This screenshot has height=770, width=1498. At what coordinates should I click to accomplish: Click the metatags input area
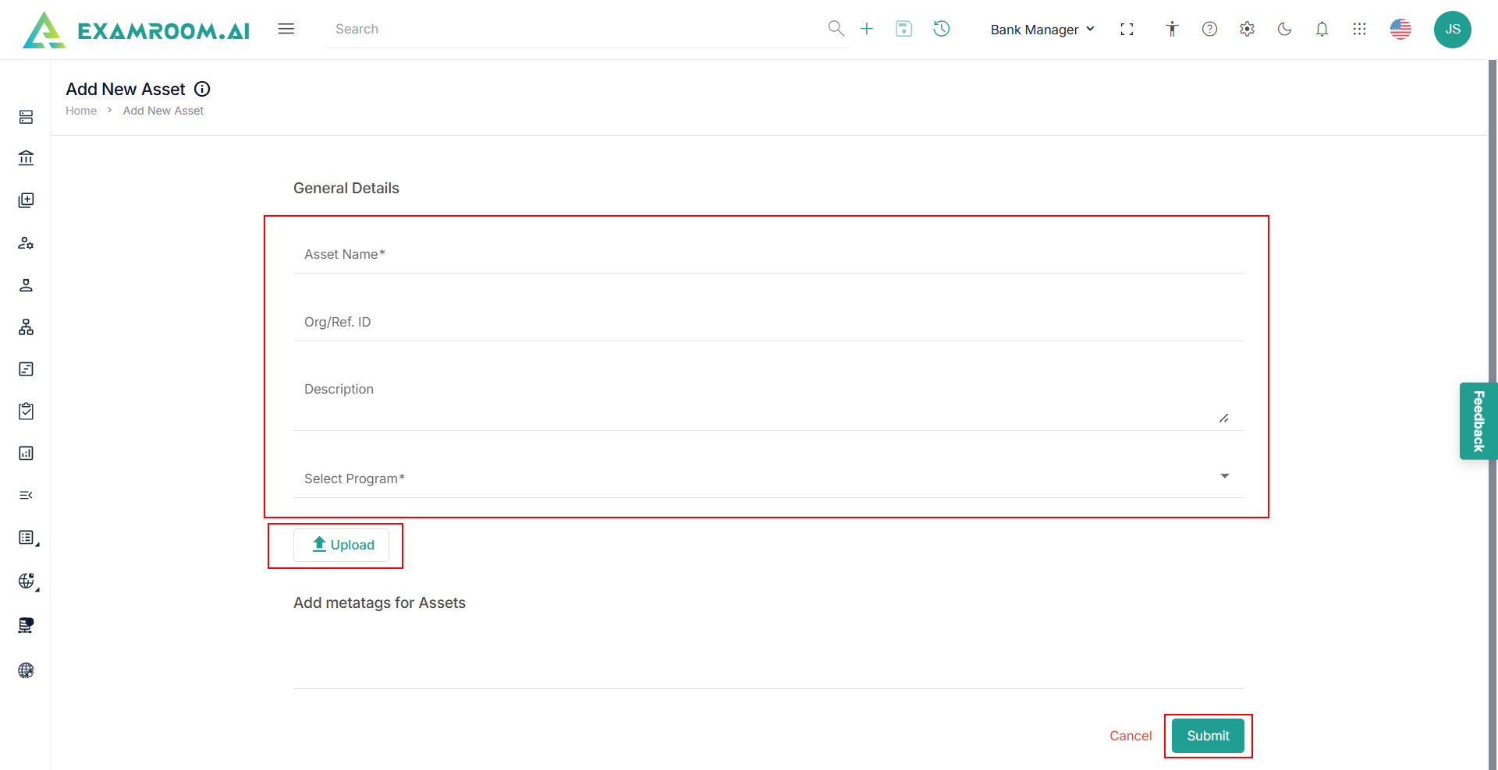(x=769, y=659)
